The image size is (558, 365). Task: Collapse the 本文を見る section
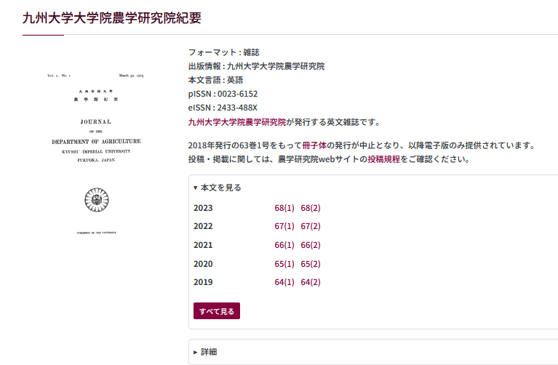tap(218, 188)
